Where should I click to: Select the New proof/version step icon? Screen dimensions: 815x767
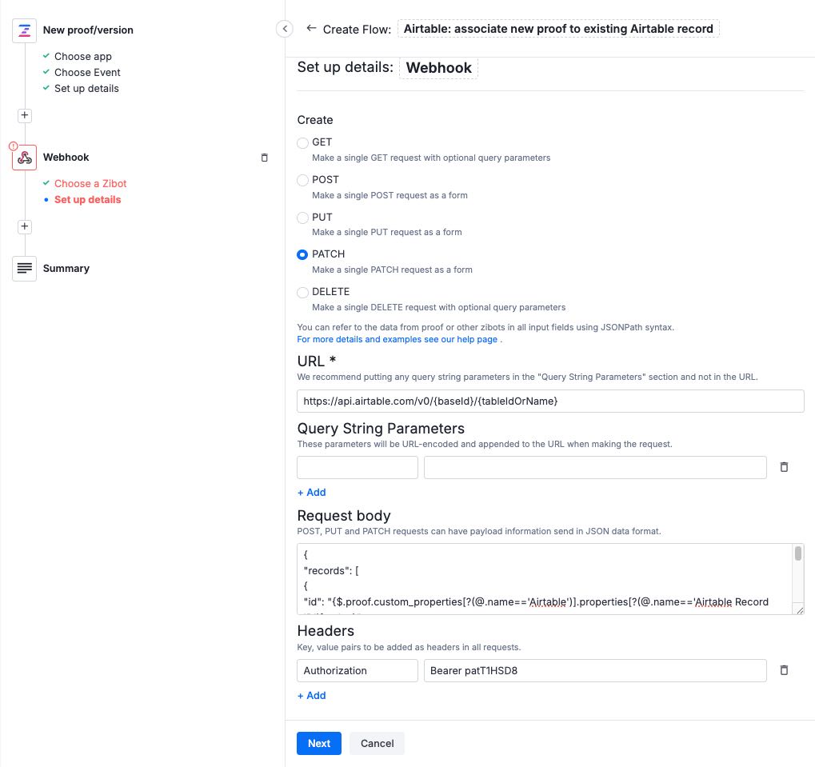tap(24, 30)
